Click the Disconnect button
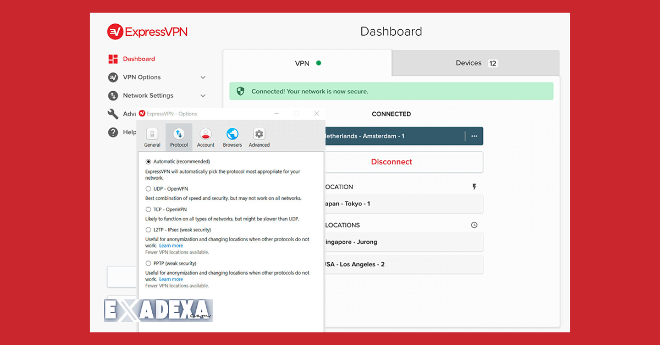 [391, 162]
